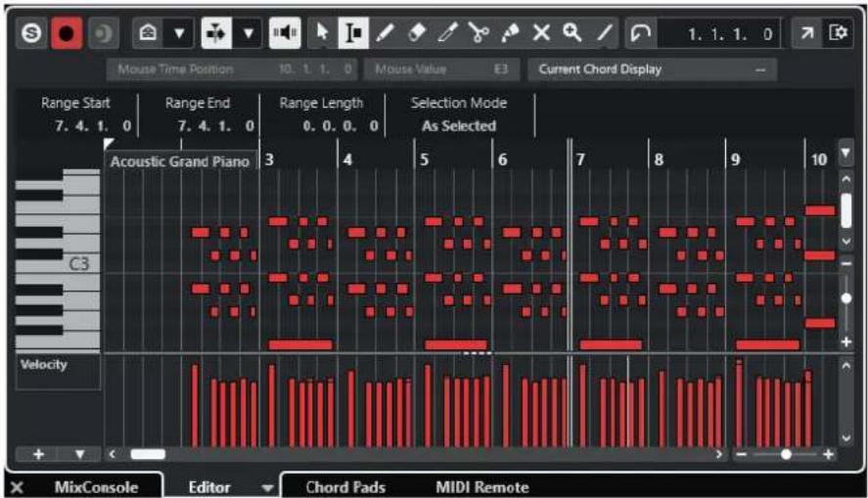Toggle the Solo Editor button
The width and height of the screenshot is (868, 498).
coord(31,33)
